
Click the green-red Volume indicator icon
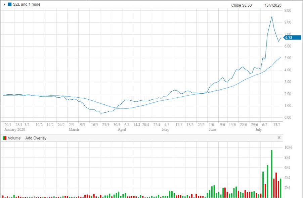(x=4, y=138)
